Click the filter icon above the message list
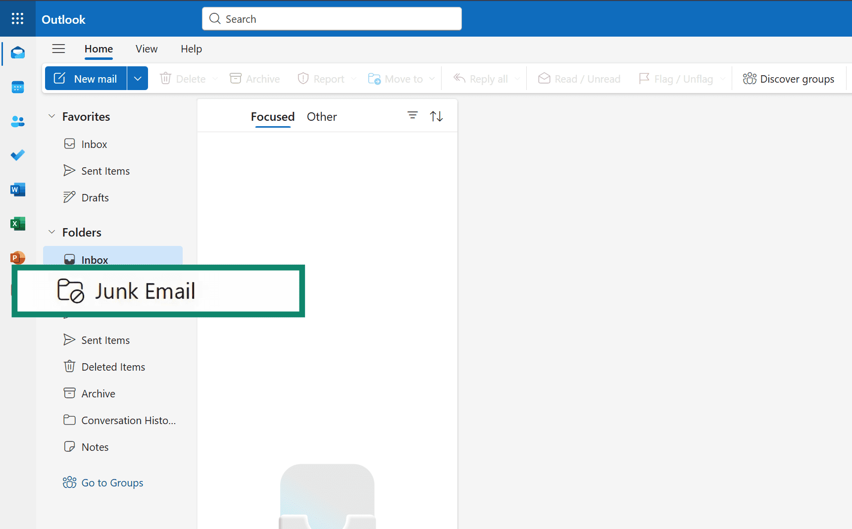The image size is (852, 529). pos(412,115)
